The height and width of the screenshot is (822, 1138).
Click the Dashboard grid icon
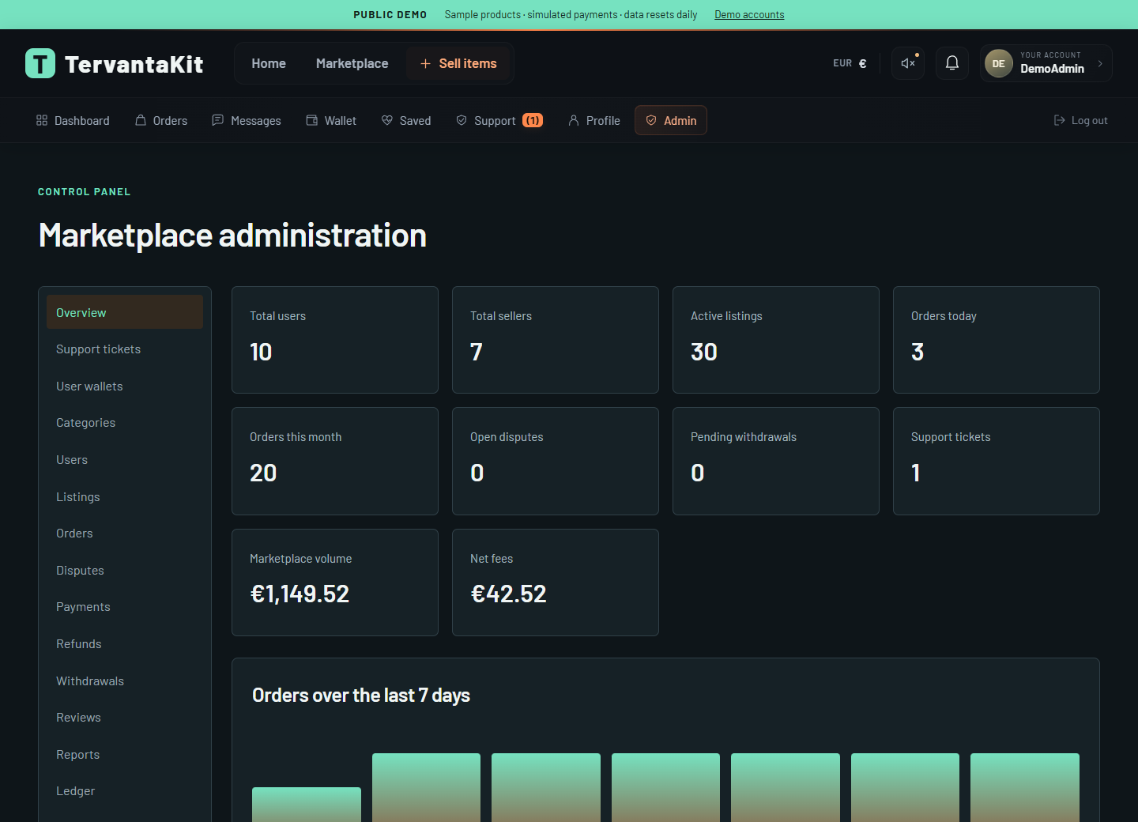[42, 120]
